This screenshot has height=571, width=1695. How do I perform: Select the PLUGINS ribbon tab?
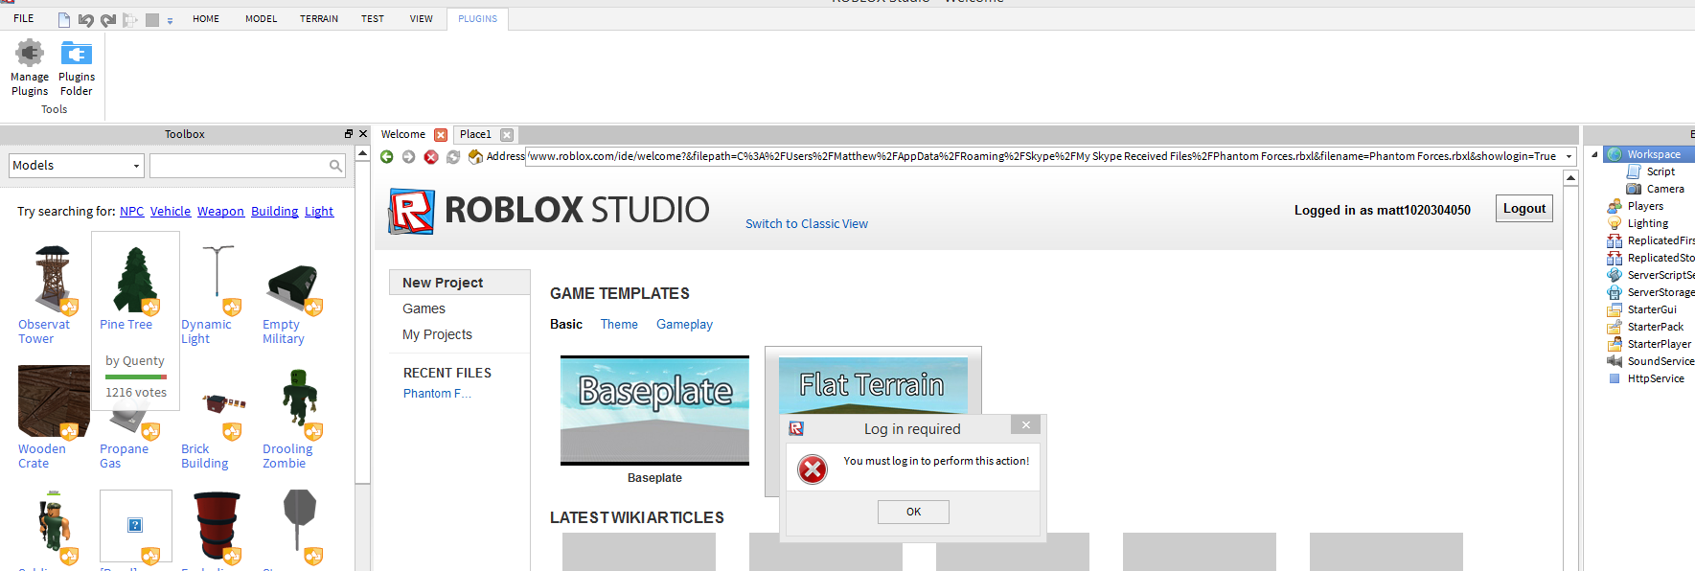477,18
